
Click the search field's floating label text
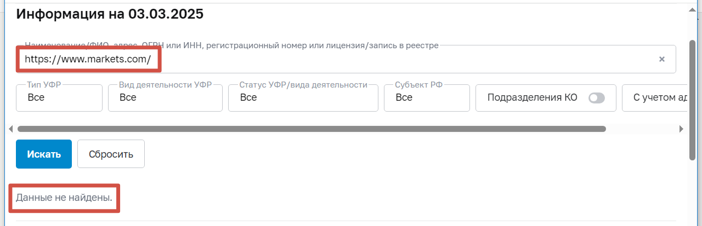[x=231, y=45]
